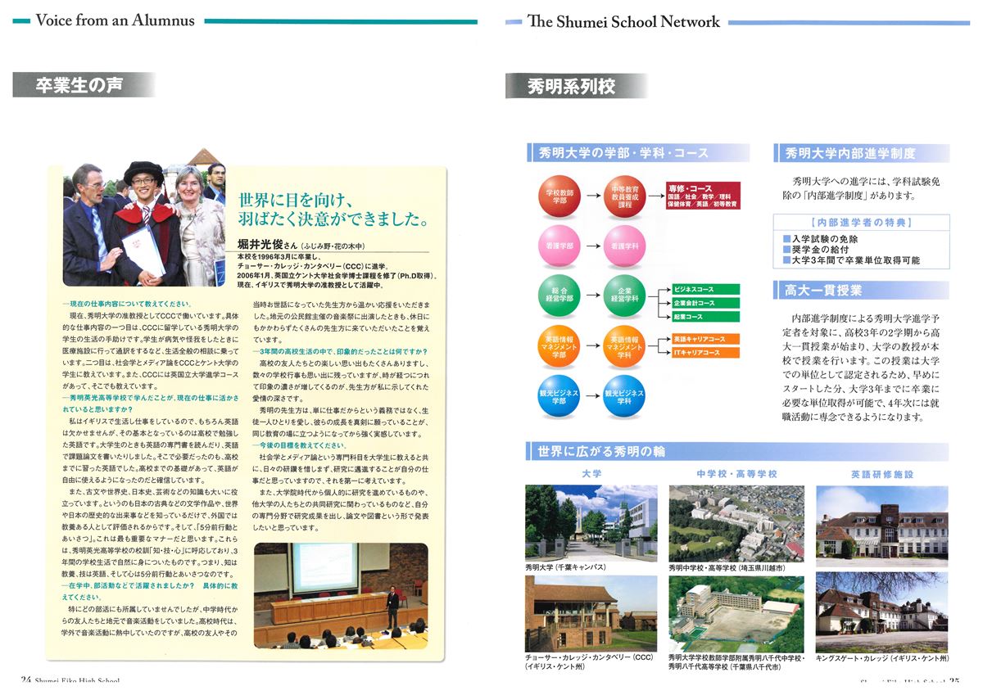The height and width of the screenshot is (695, 983).
Task: Select the orange ITキャリアコース label
Action: click(x=705, y=353)
